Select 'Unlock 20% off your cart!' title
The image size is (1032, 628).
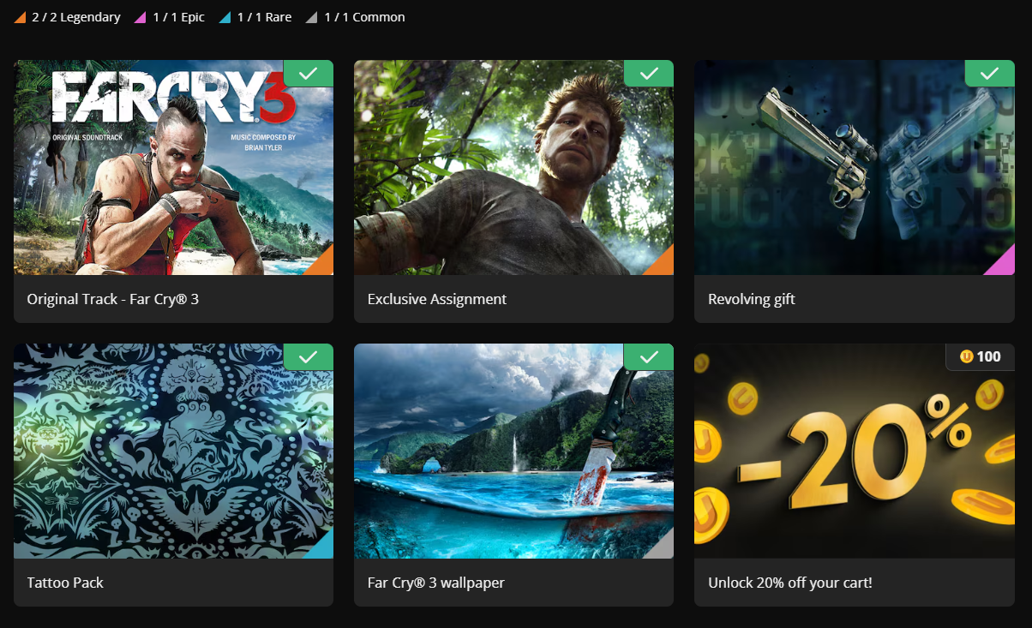pos(790,583)
